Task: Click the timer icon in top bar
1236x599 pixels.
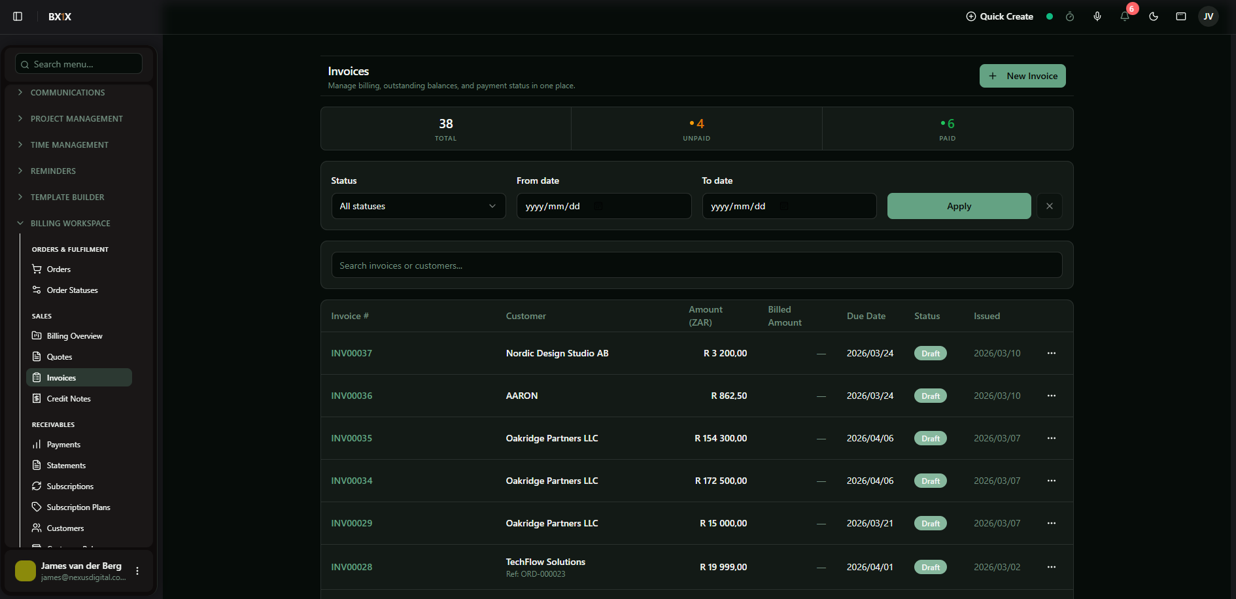Action: click(1070, 16)
